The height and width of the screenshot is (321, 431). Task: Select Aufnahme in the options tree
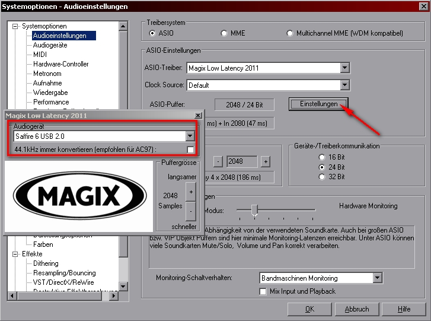point(47,83)
